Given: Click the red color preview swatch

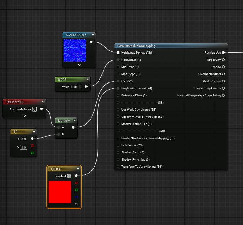Looking at the screenshot, I should (60, 192).
